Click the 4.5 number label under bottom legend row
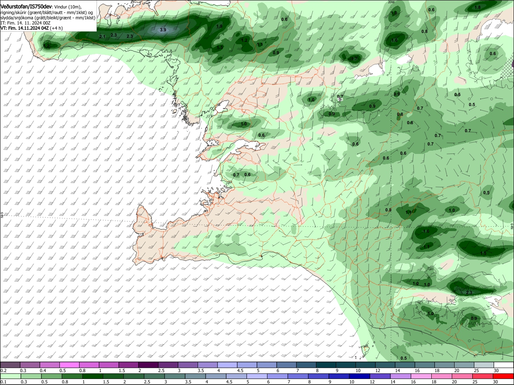514x385 pixels. point(230,382)
